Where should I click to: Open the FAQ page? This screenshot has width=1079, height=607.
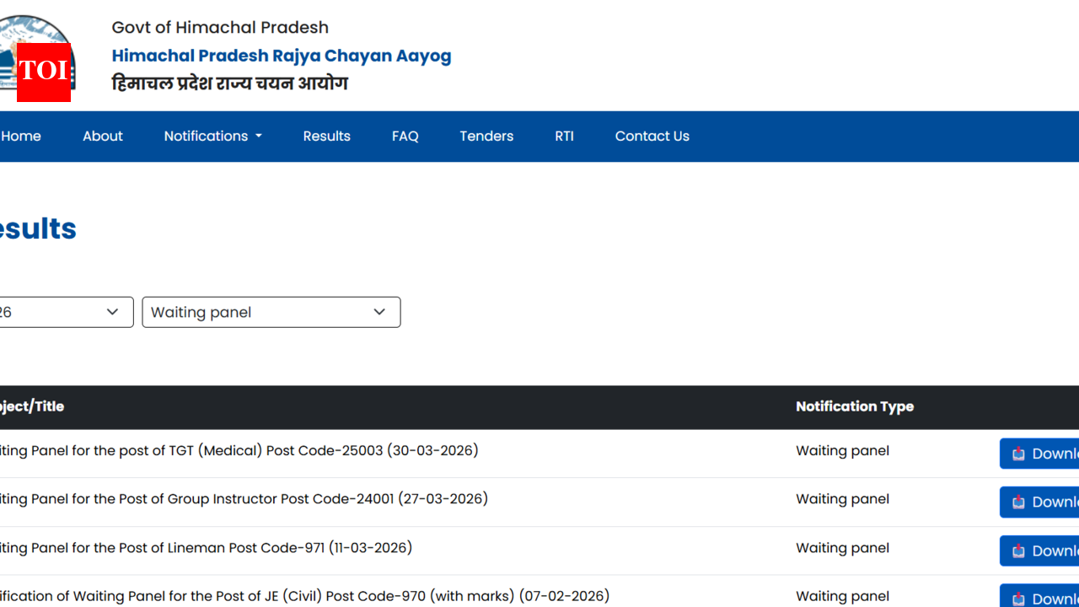tap(405, 136)
